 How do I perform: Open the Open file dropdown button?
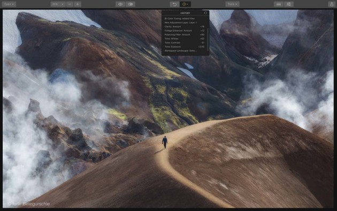coord(9,4)
